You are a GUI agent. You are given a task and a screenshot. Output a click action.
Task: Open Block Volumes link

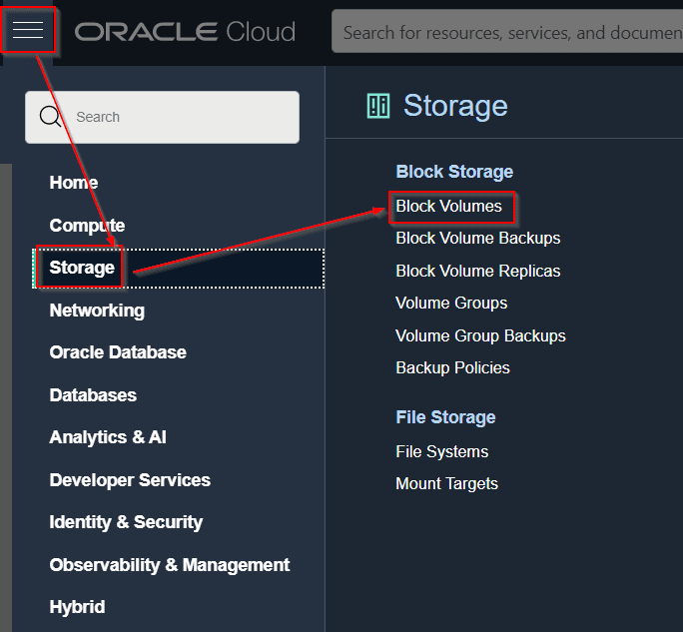[449, 207]
